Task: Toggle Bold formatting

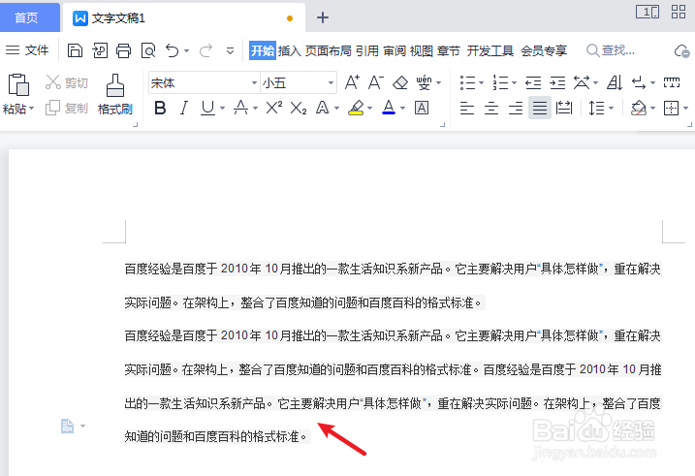Action: point(160,108)
